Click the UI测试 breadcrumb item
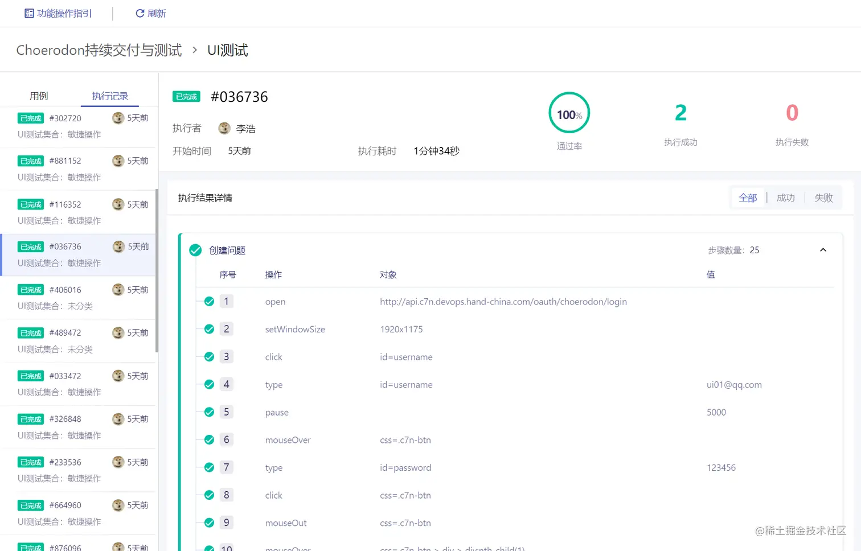This screenshot has height=551, width=861. 228,50
